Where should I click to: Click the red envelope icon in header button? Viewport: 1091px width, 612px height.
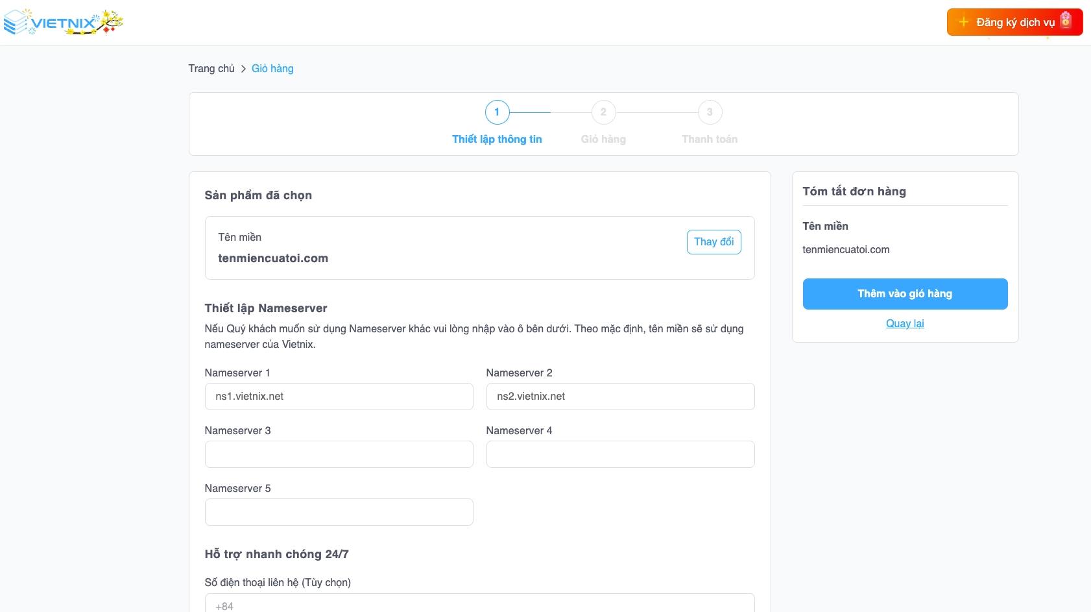point(1066,21)
